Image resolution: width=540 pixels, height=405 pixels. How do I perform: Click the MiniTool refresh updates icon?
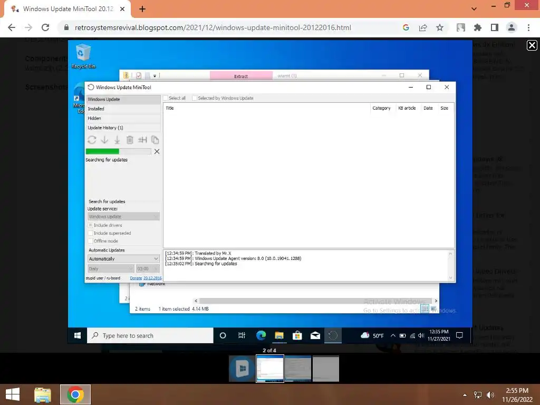(92, 140)
